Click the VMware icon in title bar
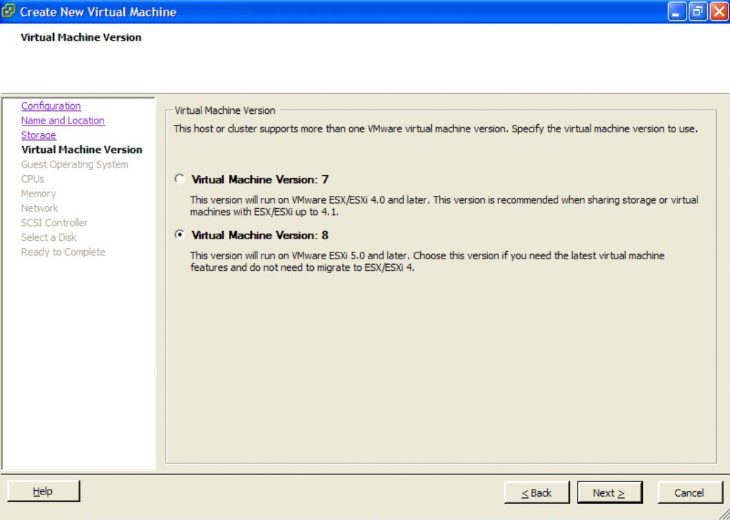The height and width of the screenshot is (520, 730). coord(8,11)
